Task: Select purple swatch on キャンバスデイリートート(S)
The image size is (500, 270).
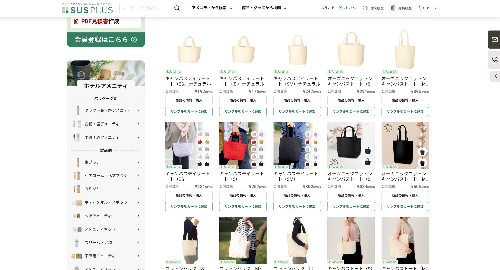Action: coord(261,134)
